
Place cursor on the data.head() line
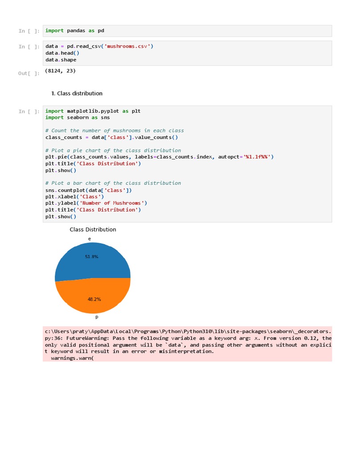pos(62,53)
